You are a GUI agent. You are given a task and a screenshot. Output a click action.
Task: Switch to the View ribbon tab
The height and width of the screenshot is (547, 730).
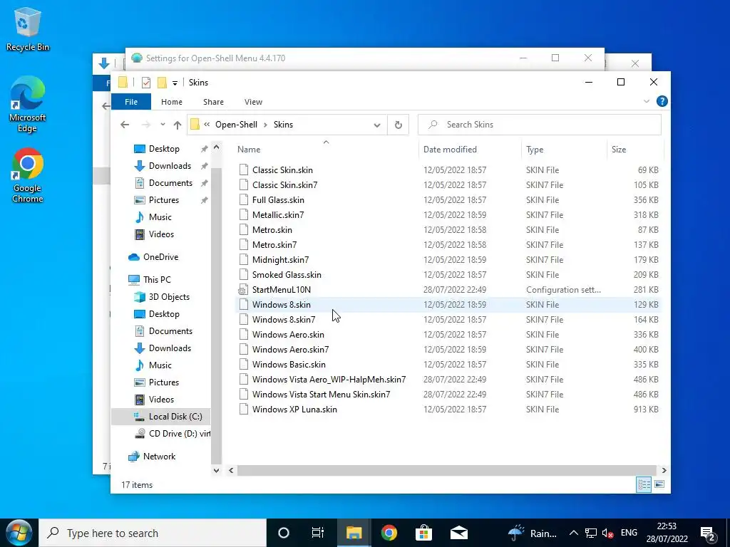(253, 102)
